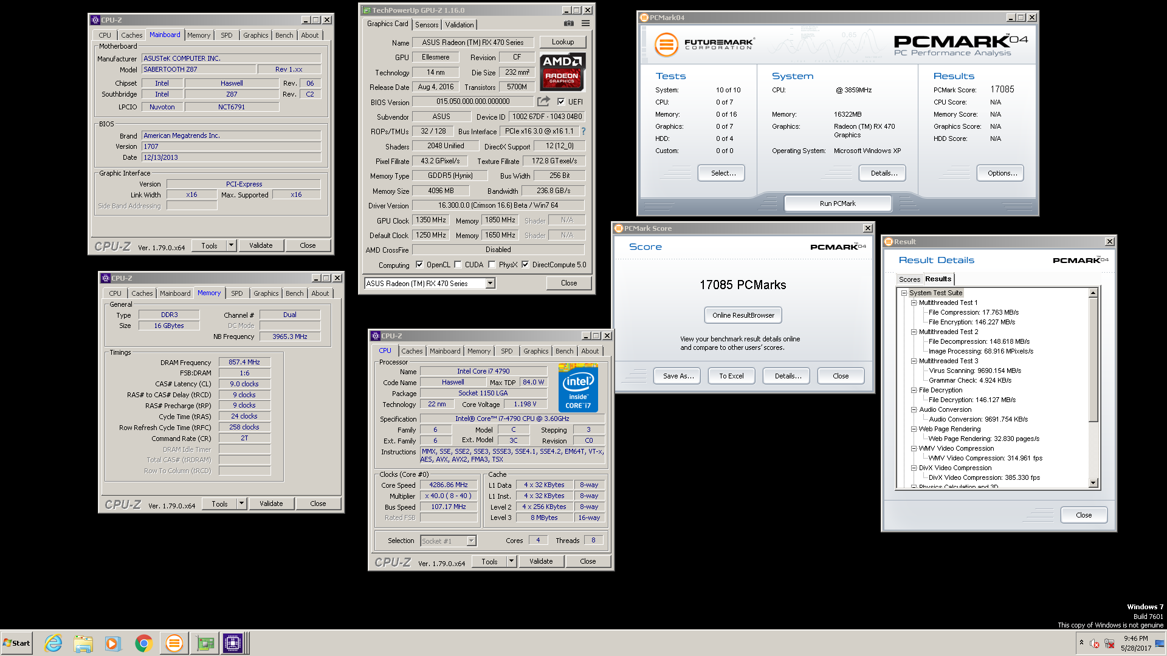Switch to PCMark04 taskbar icon
Image resolution: width=1167 pixels, height=656 pixels.
174,643
